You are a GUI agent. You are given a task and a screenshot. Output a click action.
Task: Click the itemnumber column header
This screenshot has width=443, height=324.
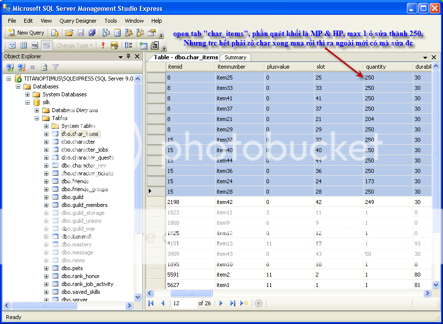[x=240, y=67]
